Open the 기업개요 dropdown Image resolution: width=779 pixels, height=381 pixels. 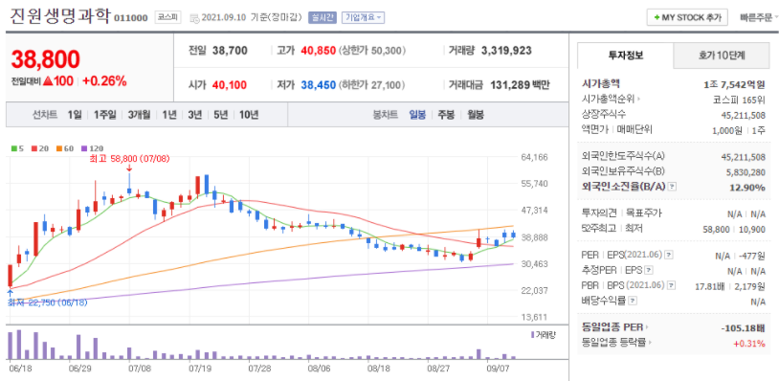click(363, 17)
